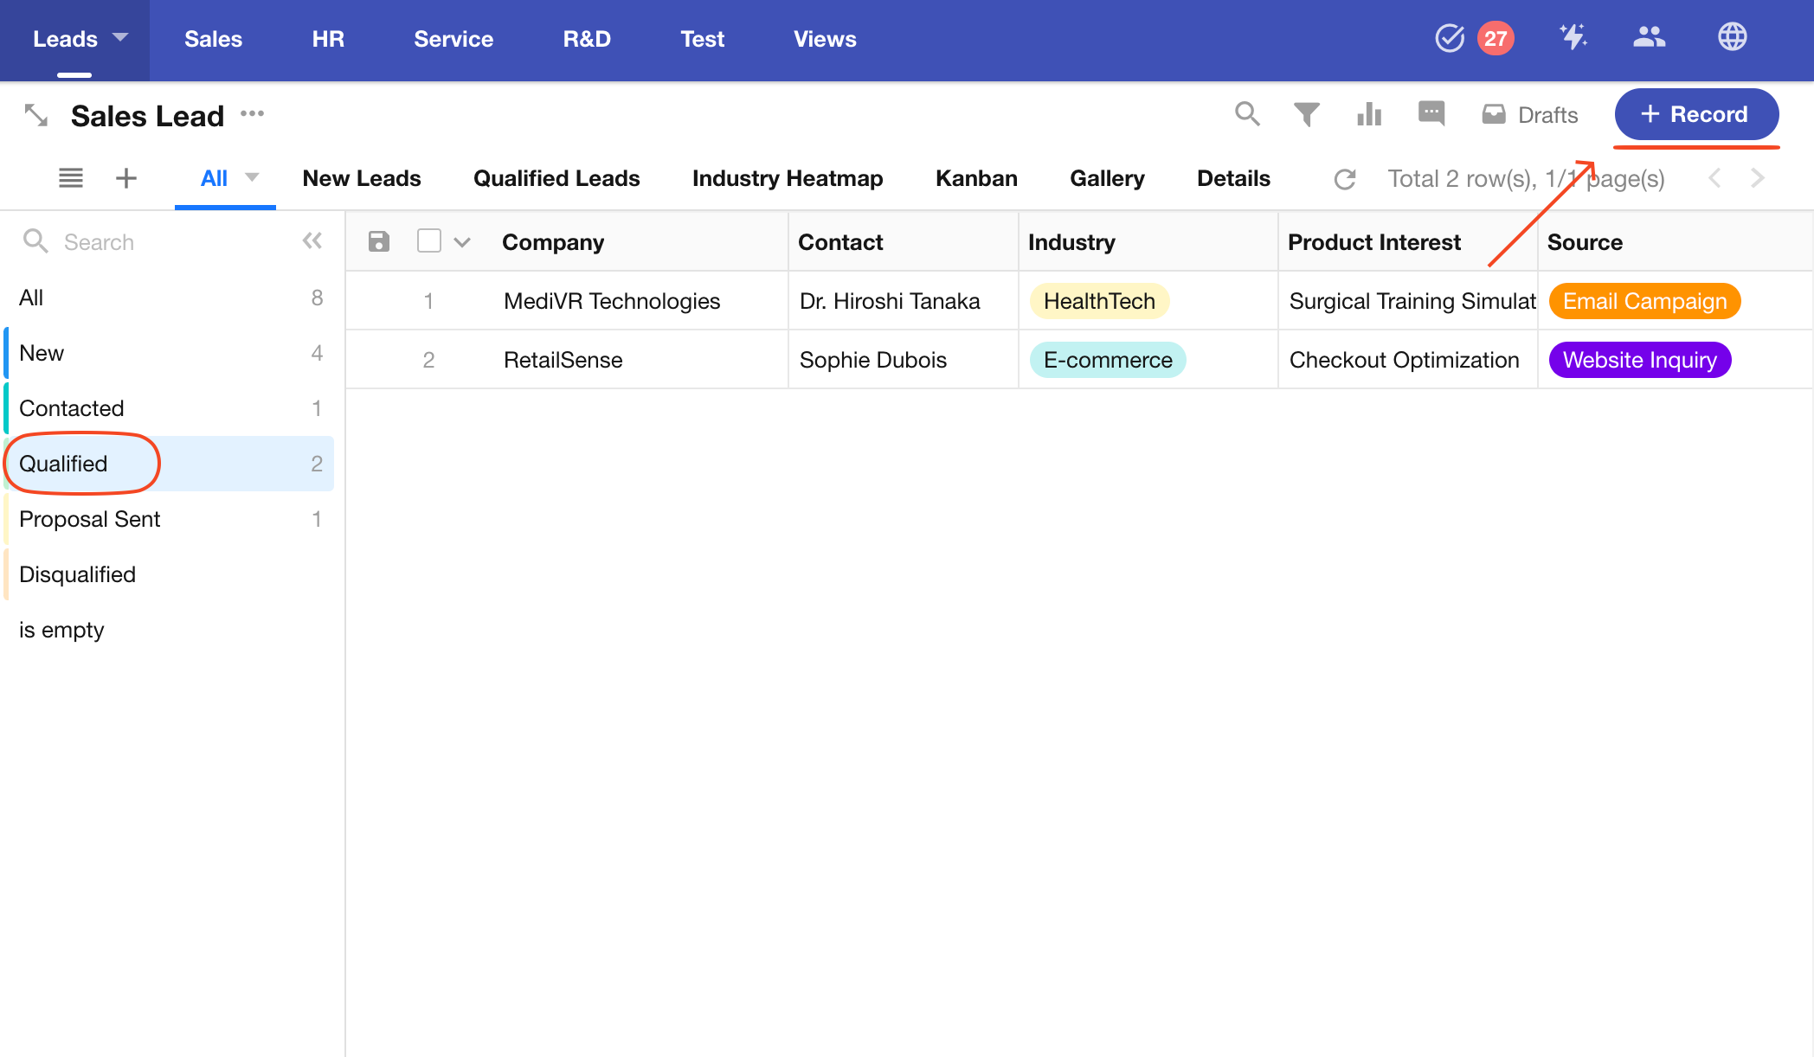Open the comments speech bubble icon

[x=1431, y=113]
